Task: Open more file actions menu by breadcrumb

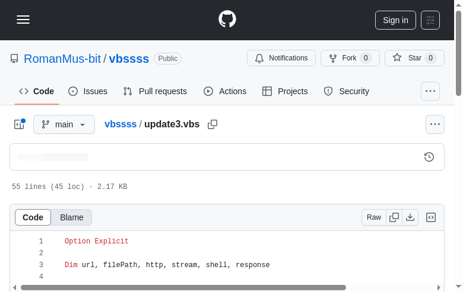Action: pyautogui.click(x=435, y=124)
